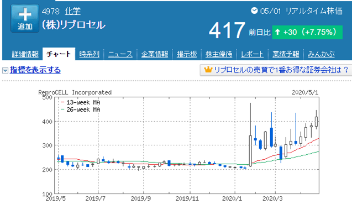Click the 13-week MA legend entry
The height and width of the screenshot is (204, 352).
click(x=80, y=102)
